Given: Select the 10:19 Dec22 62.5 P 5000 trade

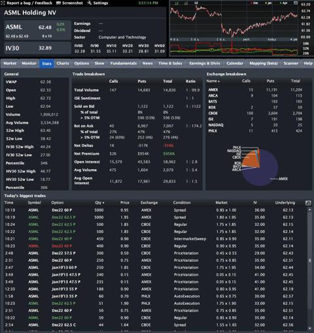Looking at the screenshot, I should 154,217.
